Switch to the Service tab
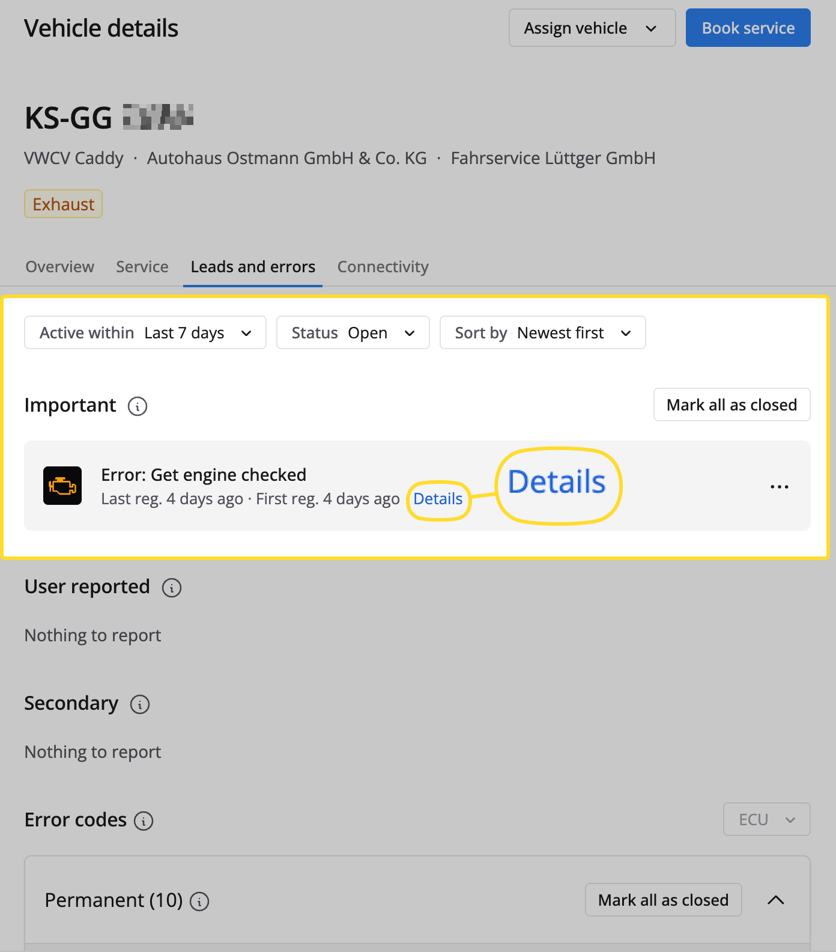This screenshot has width=836, height=952. [x=142, y=267]
